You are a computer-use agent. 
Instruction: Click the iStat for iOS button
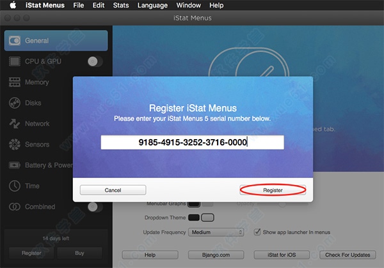(x=282, y=255)
